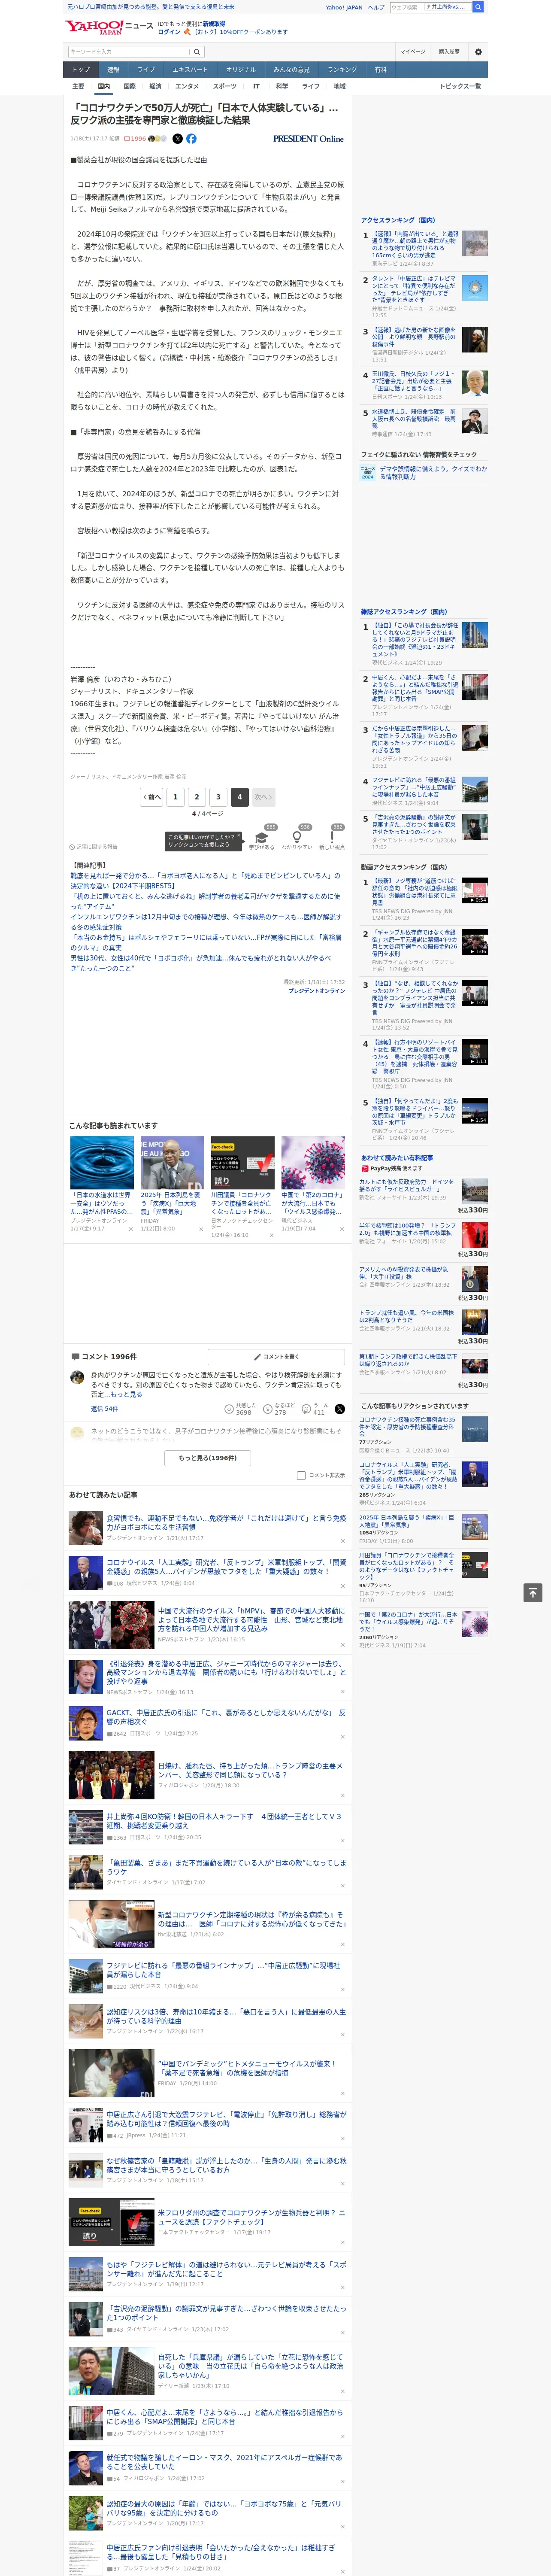Share the first comment on X

[339, 1408]
